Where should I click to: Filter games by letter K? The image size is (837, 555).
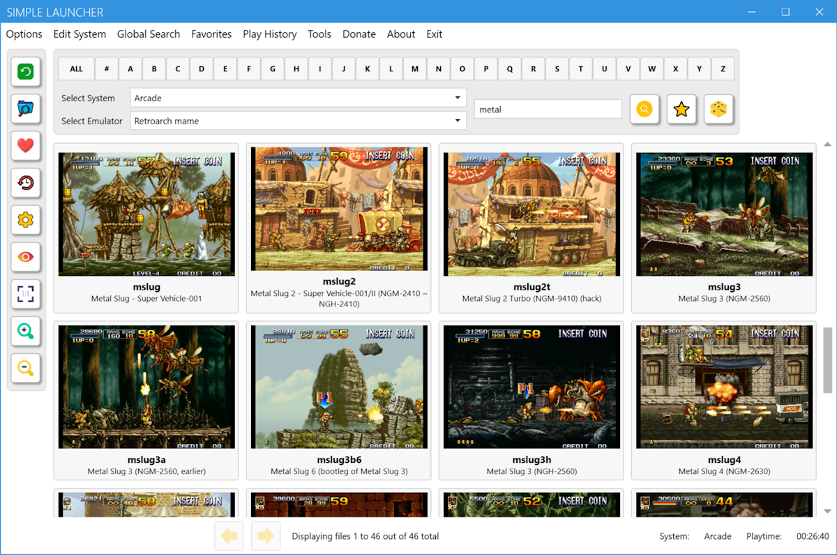click(368, 69)
